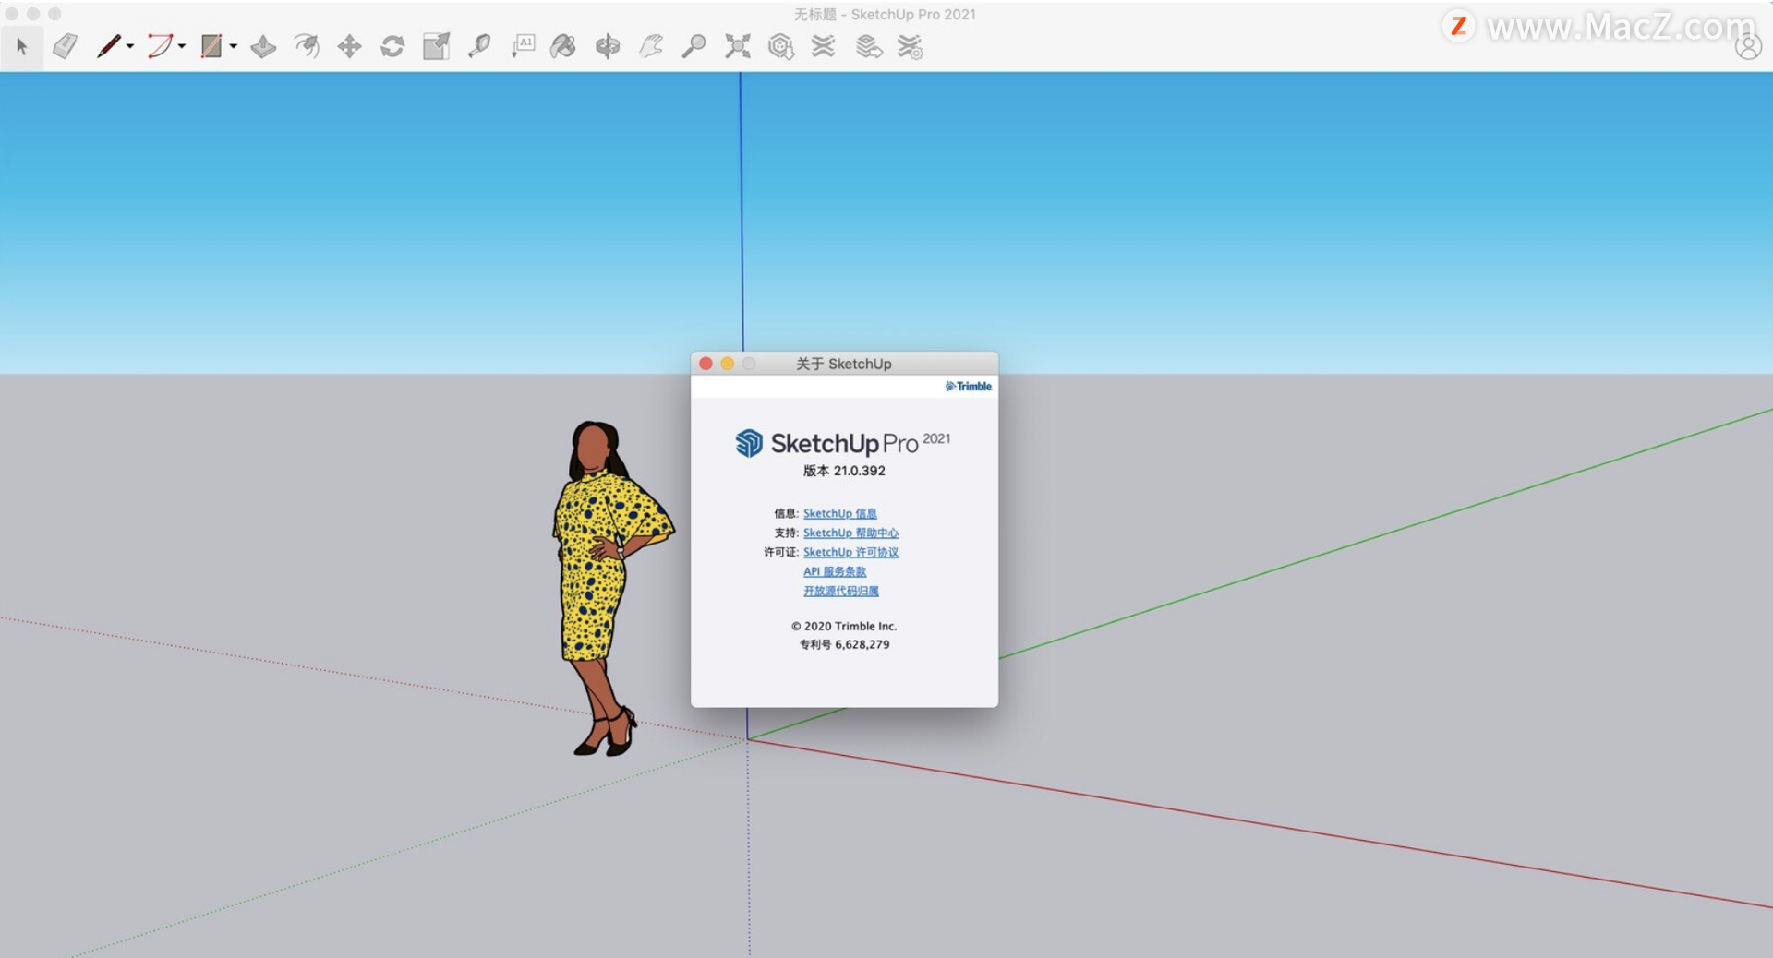1773x958 pixels.
Task: Select the Scale tool
Action: coord(436,46)
